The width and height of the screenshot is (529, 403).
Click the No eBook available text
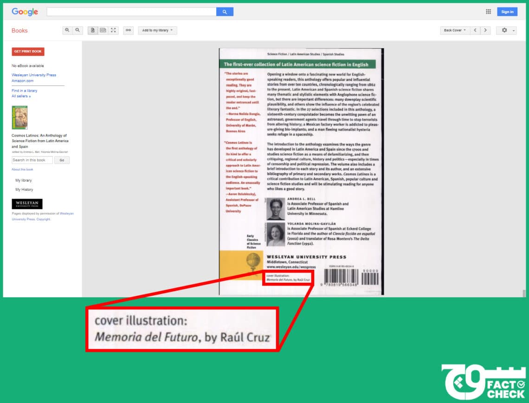point(28,66)
